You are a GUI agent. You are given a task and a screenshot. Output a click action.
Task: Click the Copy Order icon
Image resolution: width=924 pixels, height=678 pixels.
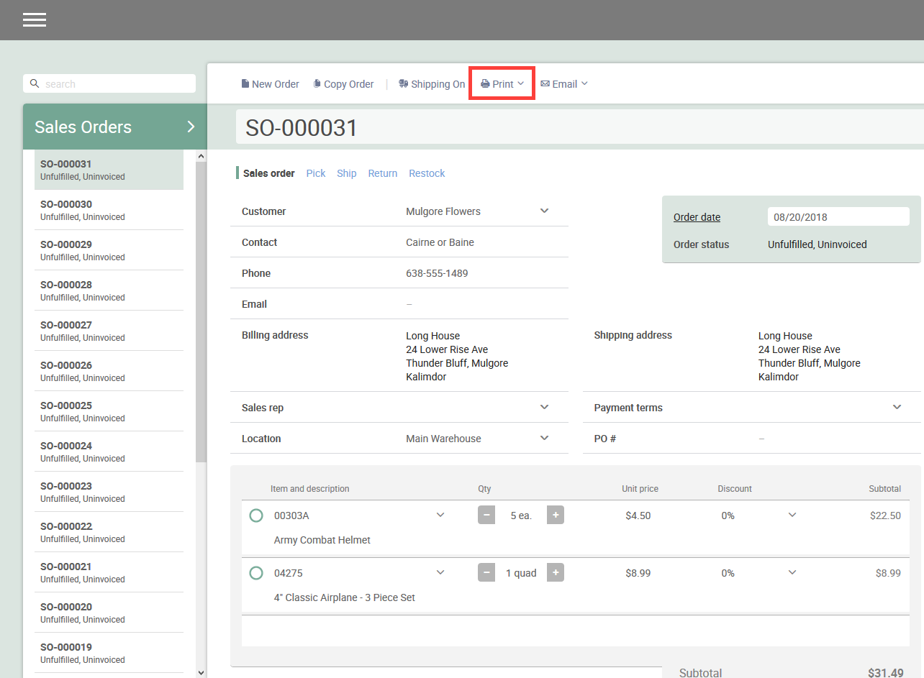317,84
